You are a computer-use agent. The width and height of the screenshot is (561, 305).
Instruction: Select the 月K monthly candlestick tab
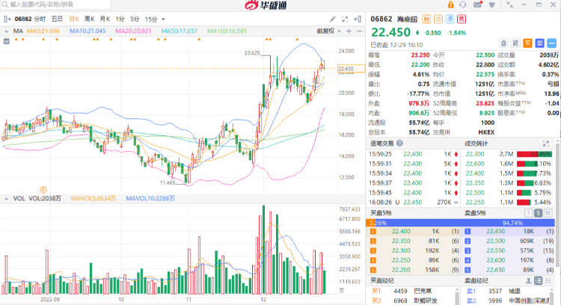(105, 19)
